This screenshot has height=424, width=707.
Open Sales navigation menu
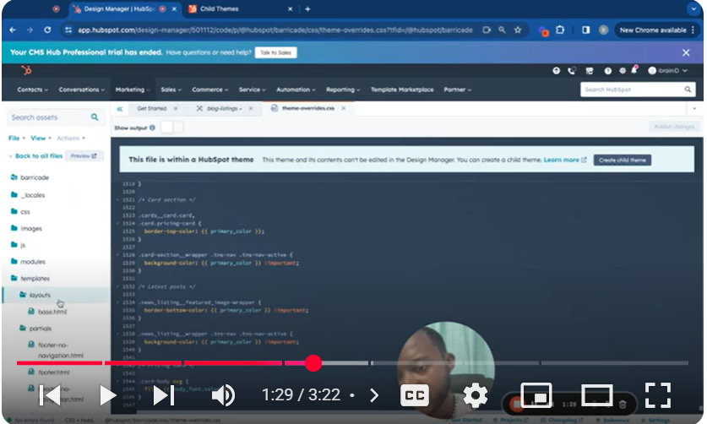pos(171,90)
